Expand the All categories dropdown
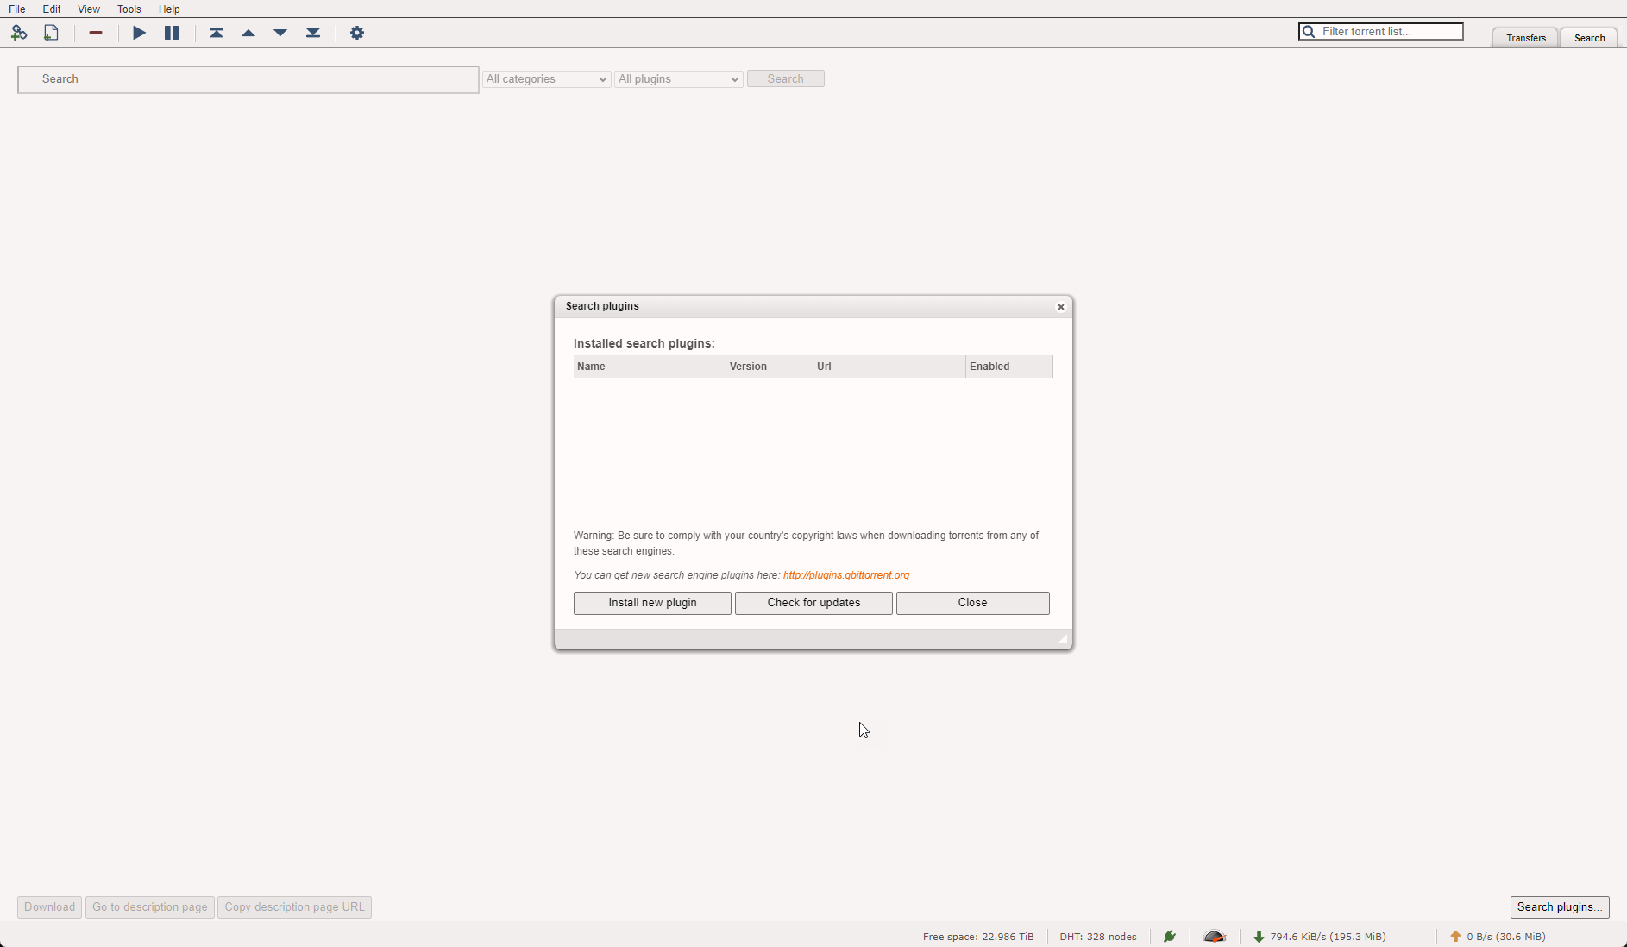This screenshot has height=947, width=1627. point(547,78)
